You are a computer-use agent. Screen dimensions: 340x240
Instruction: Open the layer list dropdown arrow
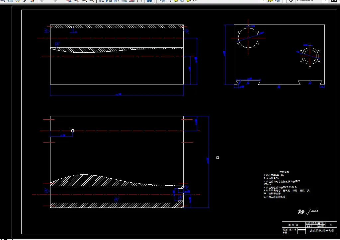[263, 1]
